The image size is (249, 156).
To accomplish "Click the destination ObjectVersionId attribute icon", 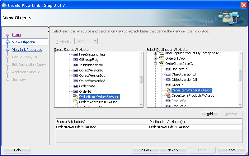I will coord(168,74).
